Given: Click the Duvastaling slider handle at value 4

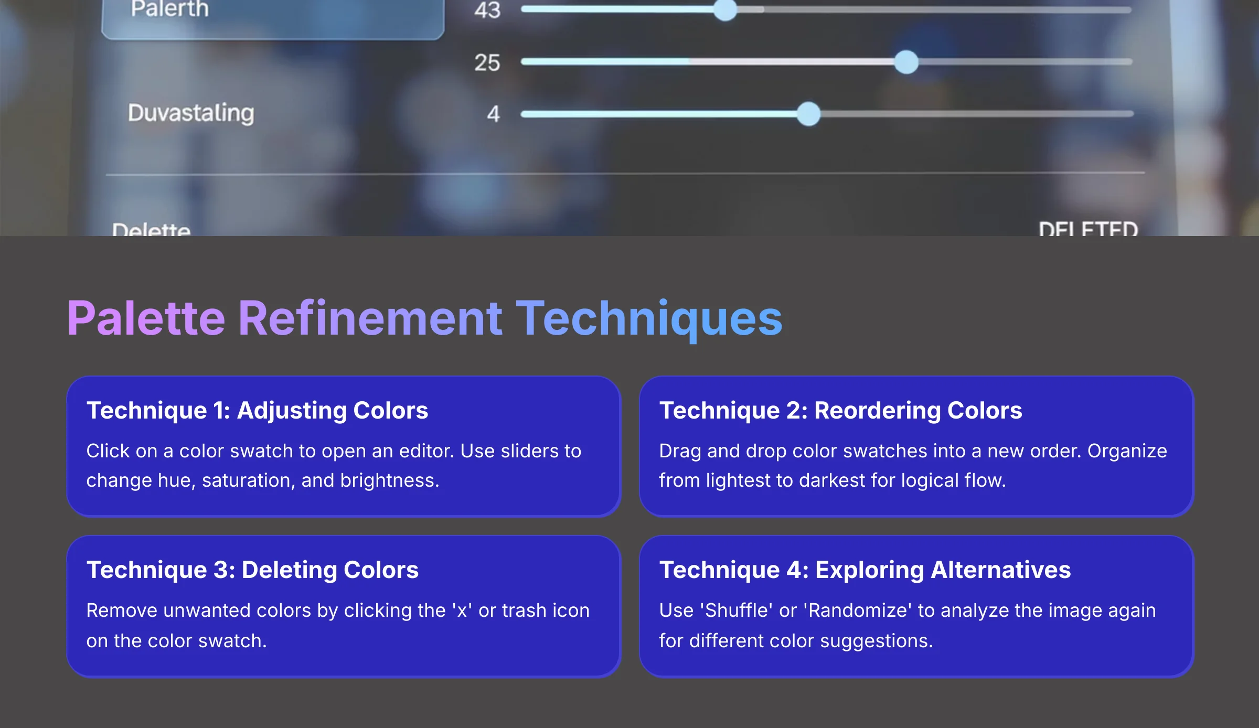Looking at the screenshot, I should (808, 114).
